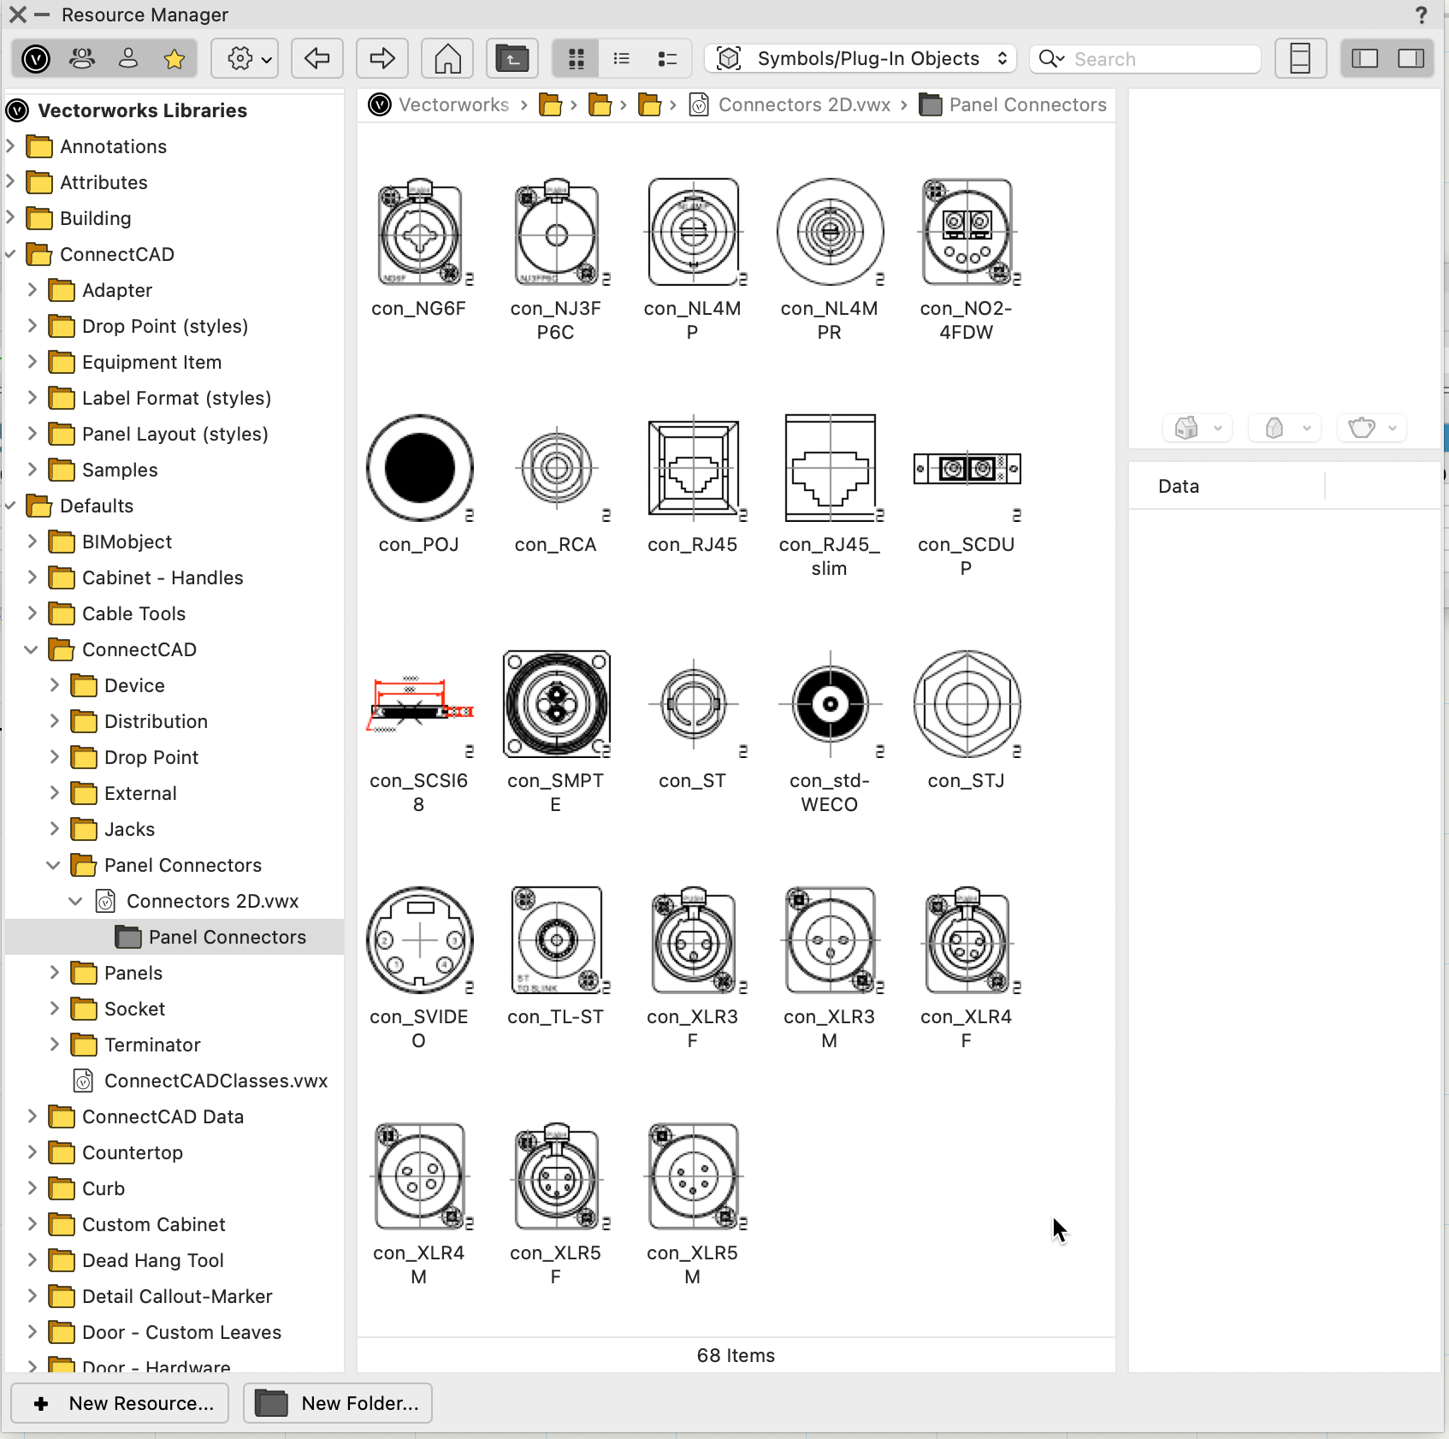Screen dimensions: 1449x1439
Task: Show Favorites with the star icon
Action: 174,59
